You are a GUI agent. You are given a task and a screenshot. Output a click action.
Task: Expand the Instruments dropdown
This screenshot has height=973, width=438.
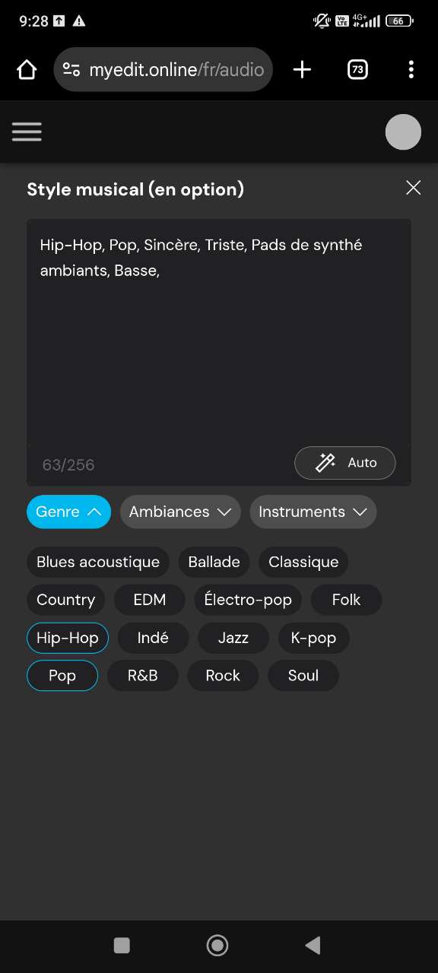click(313, 512)
